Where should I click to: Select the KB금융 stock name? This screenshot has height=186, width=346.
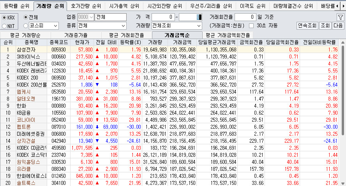24,113
